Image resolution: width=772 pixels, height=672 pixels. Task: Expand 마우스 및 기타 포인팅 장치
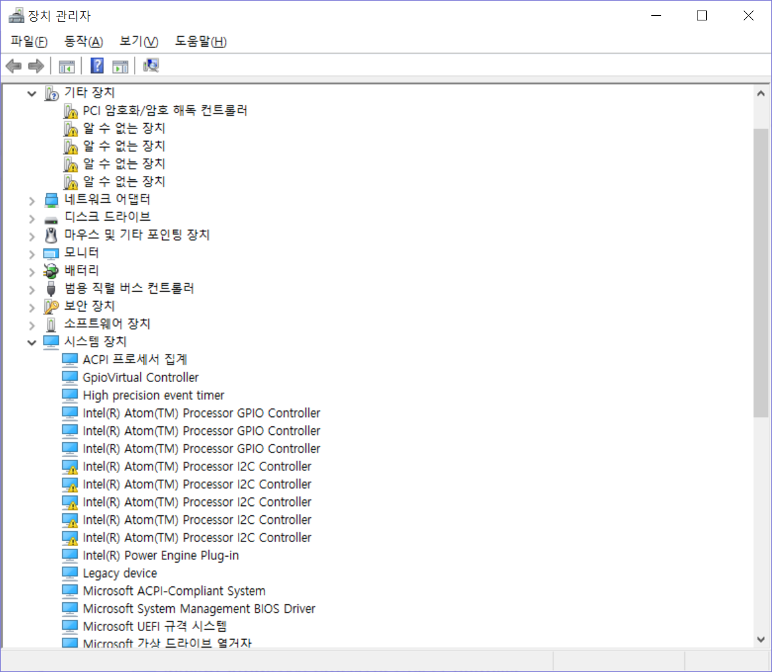[32, 236]
